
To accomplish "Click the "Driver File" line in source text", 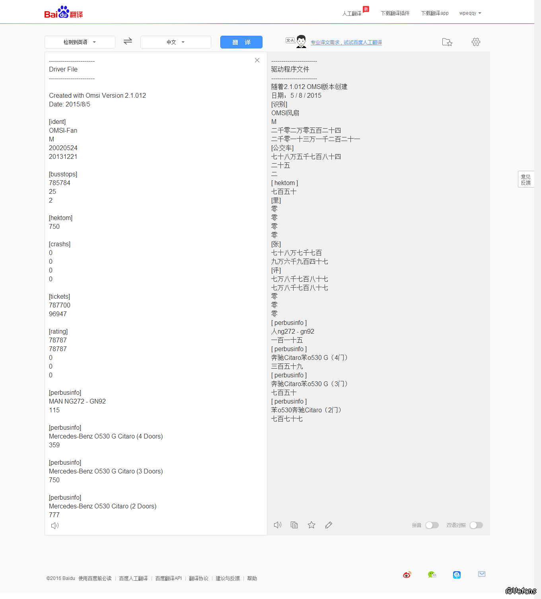I will pyautogui.click(x=63, y=69).
